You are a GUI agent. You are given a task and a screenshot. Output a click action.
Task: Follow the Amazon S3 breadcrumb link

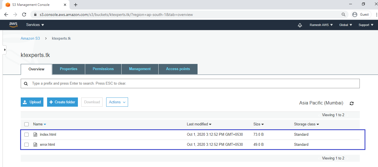tap(30, 38)
